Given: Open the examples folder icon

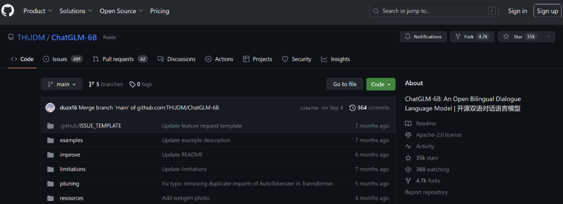Looking at the screenshot, I should 50,140.
